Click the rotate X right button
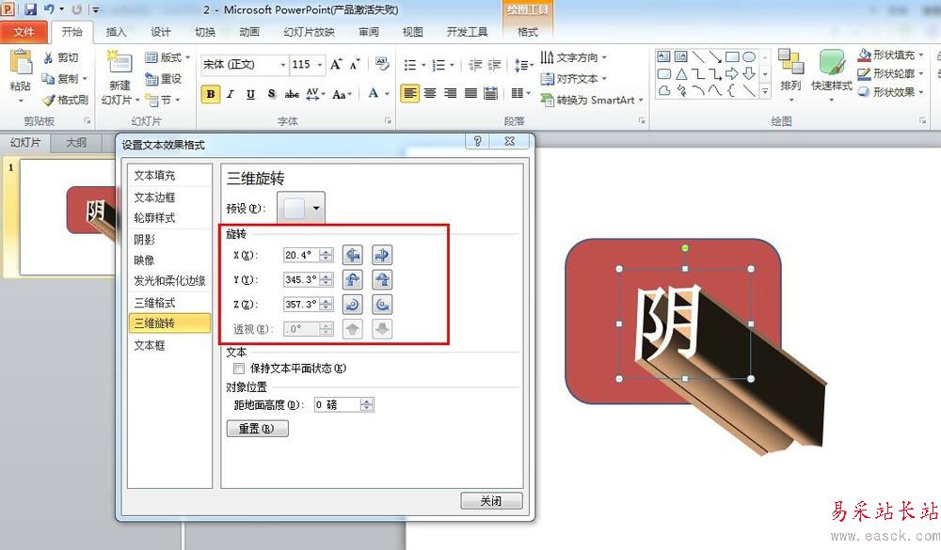Screen dimensions: 941x550 click(x=382, y=255)
